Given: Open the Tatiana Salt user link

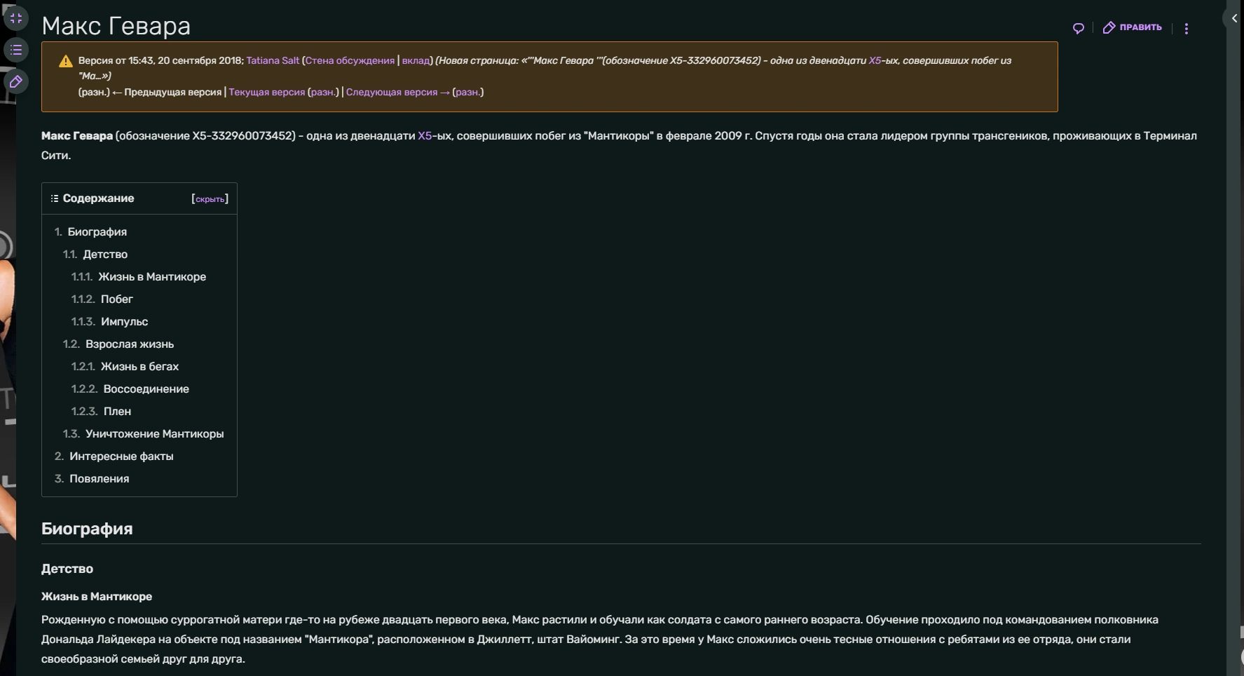Looking at the screenshot, I should pyautogui.click(x=273, y=60).
